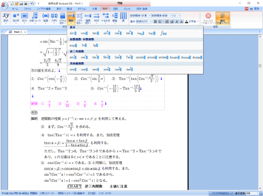Click the 確定 (文章入力へ) confirm button
This screenshot has width=263, height=196.
[223, 19]
